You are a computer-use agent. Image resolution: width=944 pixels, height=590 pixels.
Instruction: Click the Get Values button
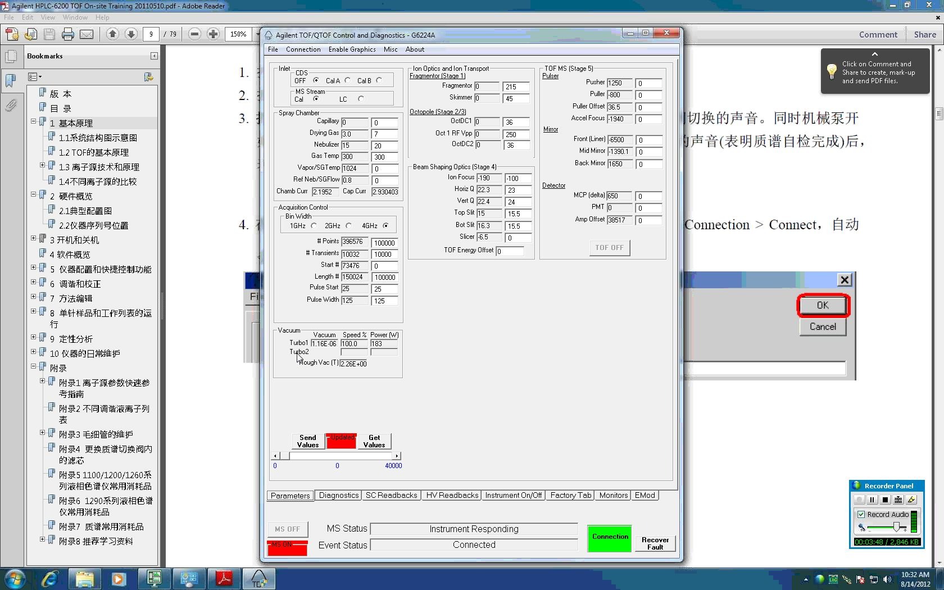click(x=374, y=441)
